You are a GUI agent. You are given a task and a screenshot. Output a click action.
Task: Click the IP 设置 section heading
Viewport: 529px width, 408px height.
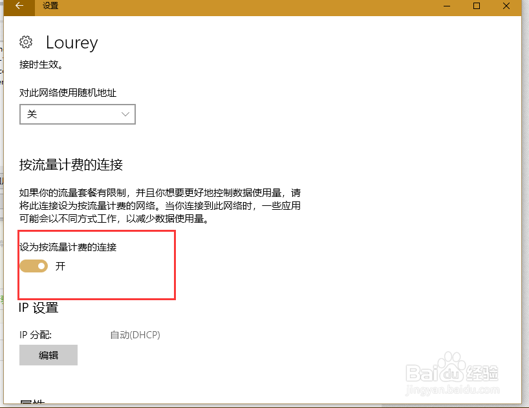click(38, 309)
